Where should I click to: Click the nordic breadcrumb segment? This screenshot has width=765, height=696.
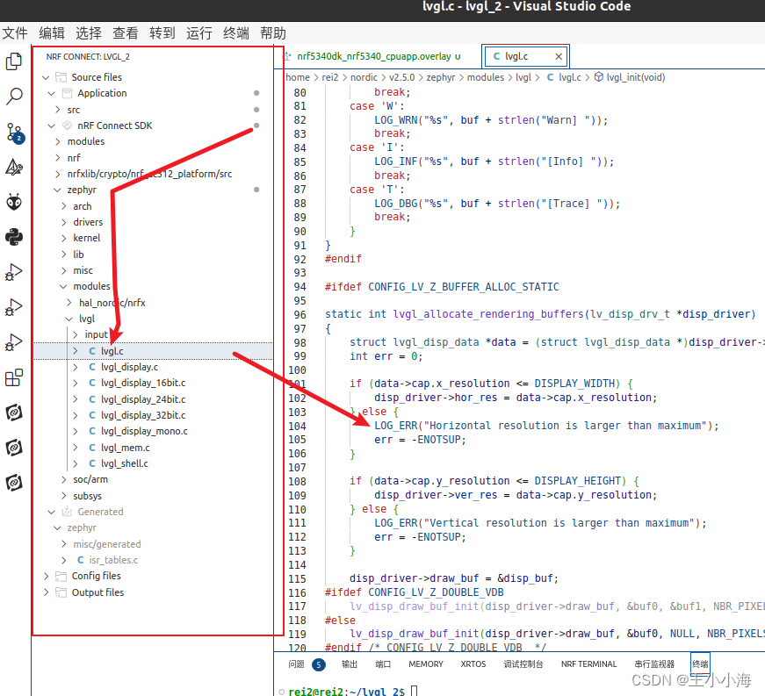click(x=364, y=77)
